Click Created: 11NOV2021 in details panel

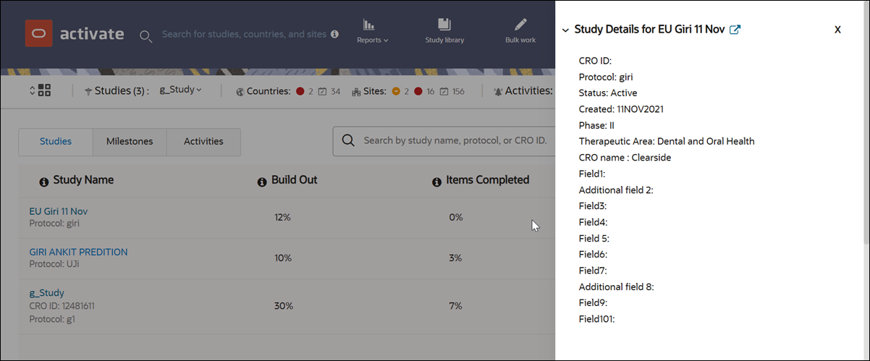click(x=621, y=109)
